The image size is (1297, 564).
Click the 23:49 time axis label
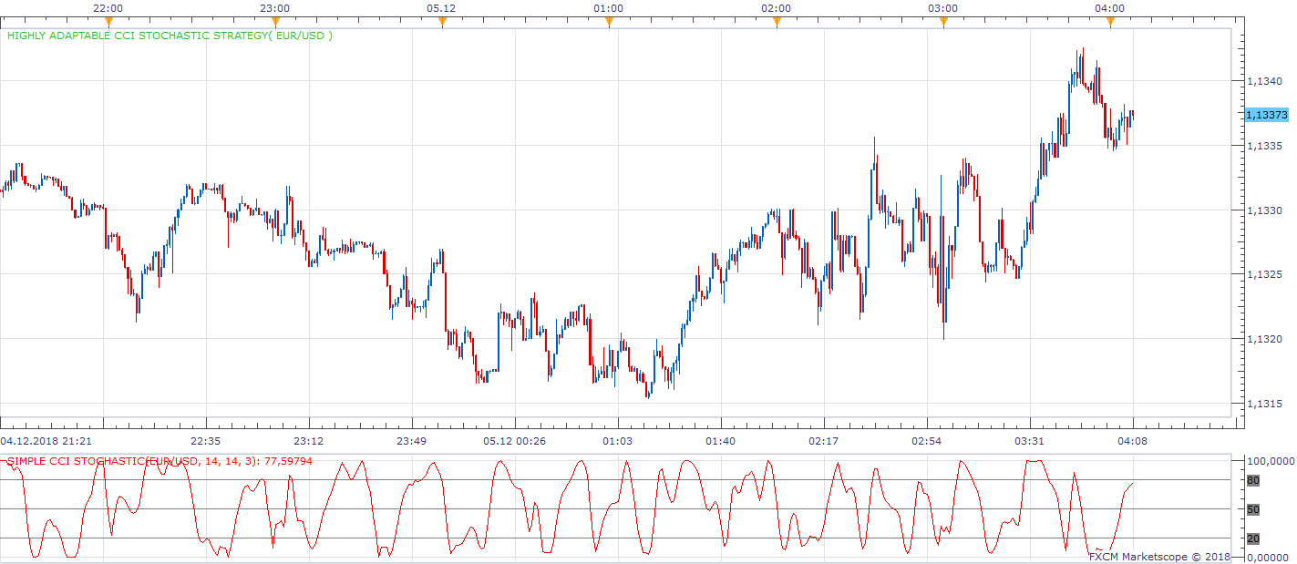[x=412, y=441]
